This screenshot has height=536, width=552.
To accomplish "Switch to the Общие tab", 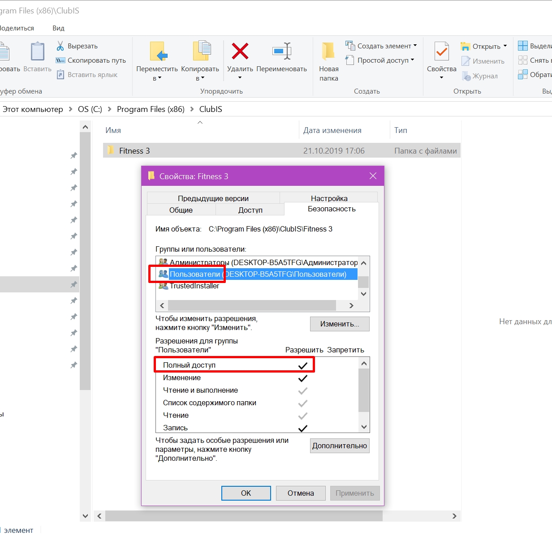I will (181, 210).
